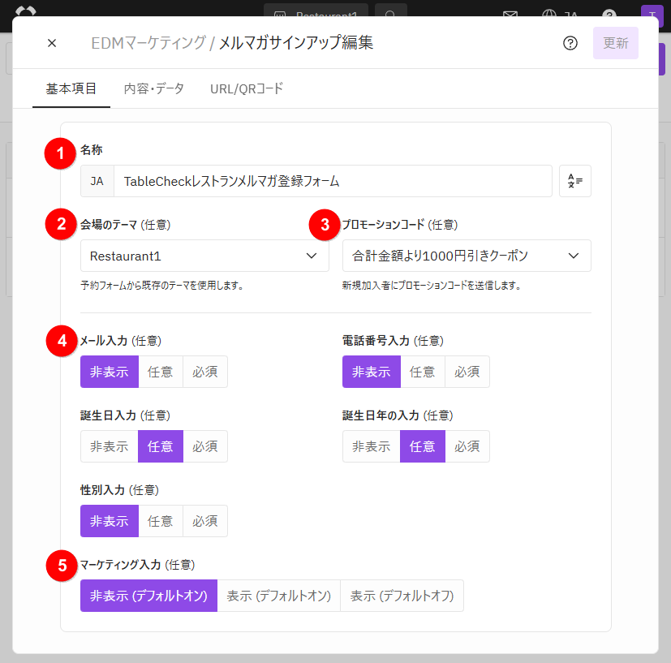This screenshot has width=671, height=663.
Task: Set 誕生日年の入力 to 非表示
Action: (371, 446)
